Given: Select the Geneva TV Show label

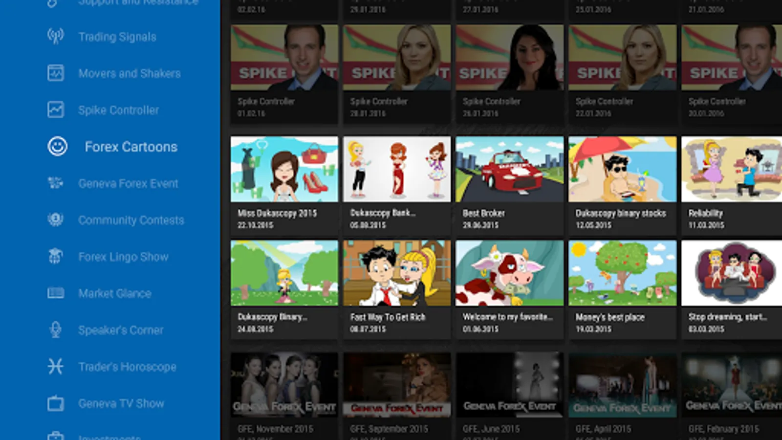Looking at the screenshot, I should pos(121,403).
